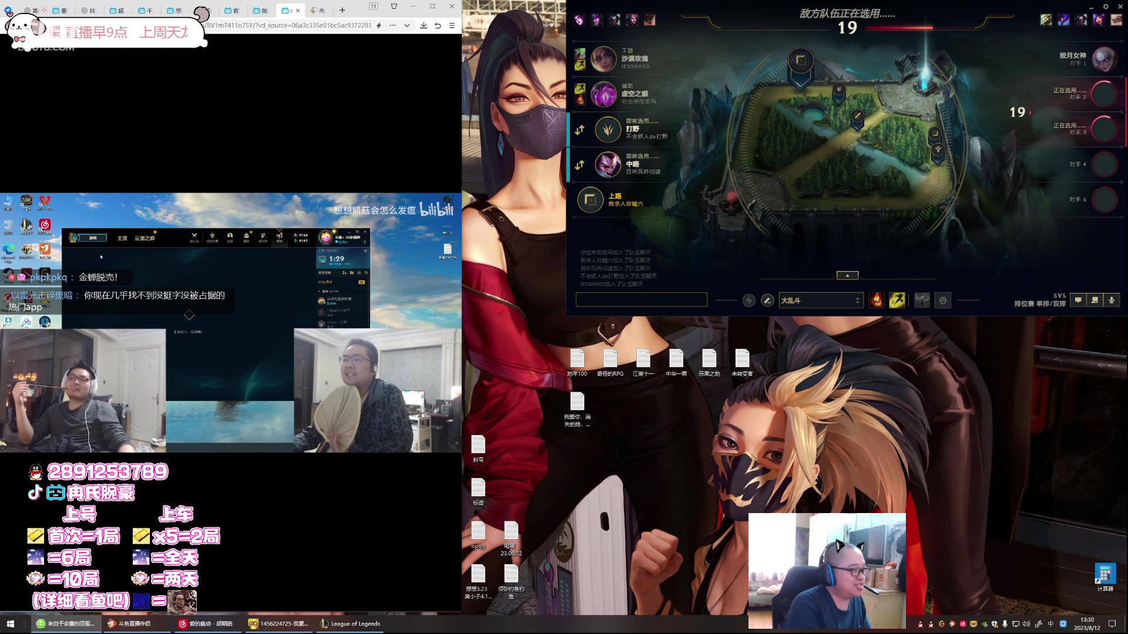Viewport: 1128px width, 634px height.
Task: Open the 江湖十一 desktop file
Action: point(643,362)
